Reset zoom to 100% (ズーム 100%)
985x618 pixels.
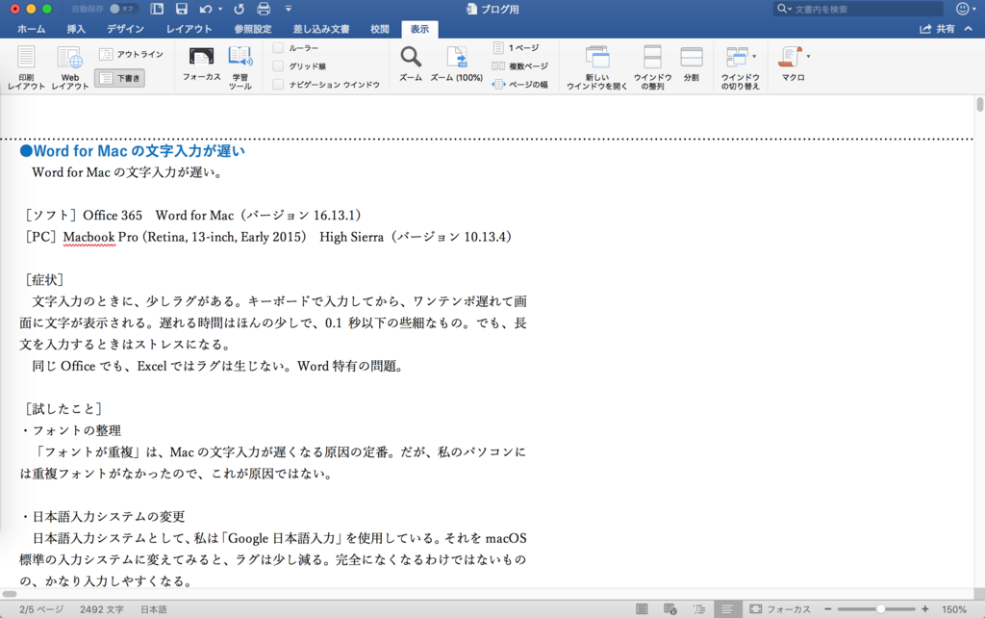pos(457,64)
